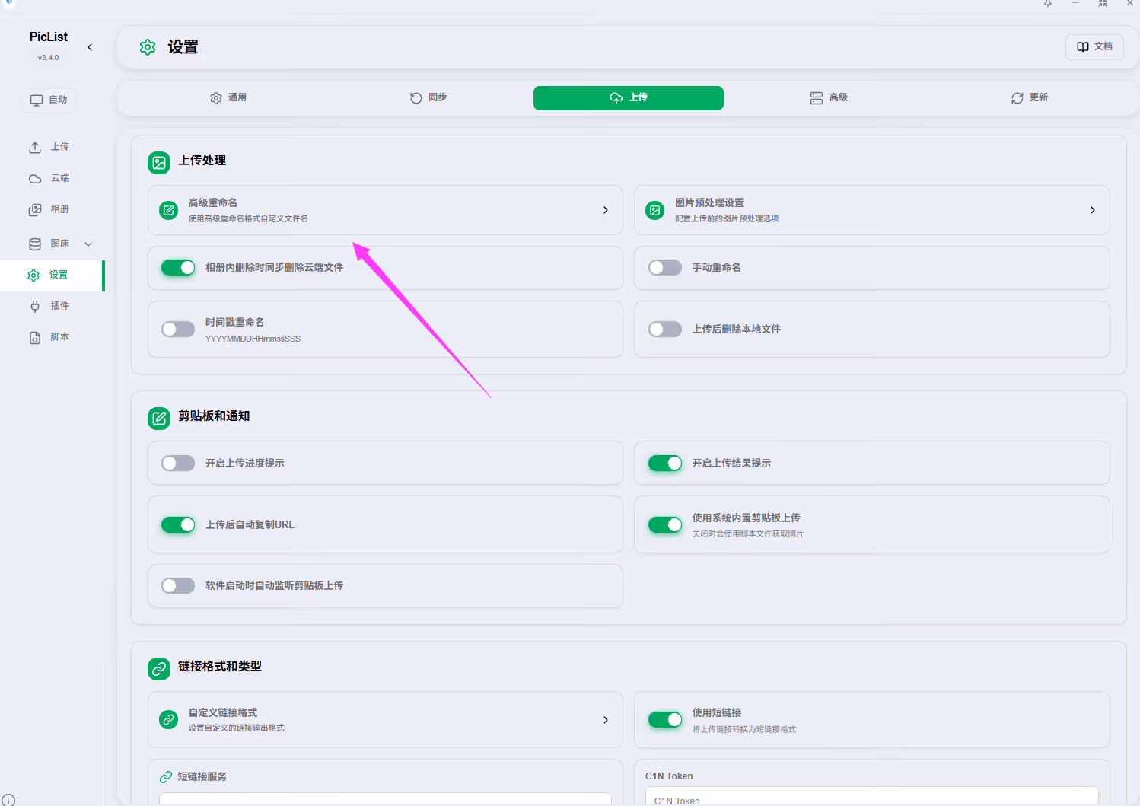1140x806 pixels.
Task: Open the 上传 page in the sidebar
Action: pos(52,147)
